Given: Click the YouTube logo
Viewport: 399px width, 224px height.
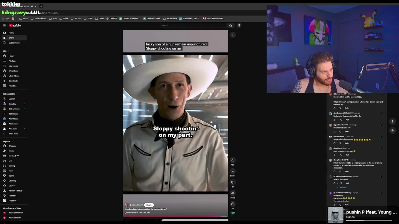Looking at the screenshot, I should pos(15,26).
